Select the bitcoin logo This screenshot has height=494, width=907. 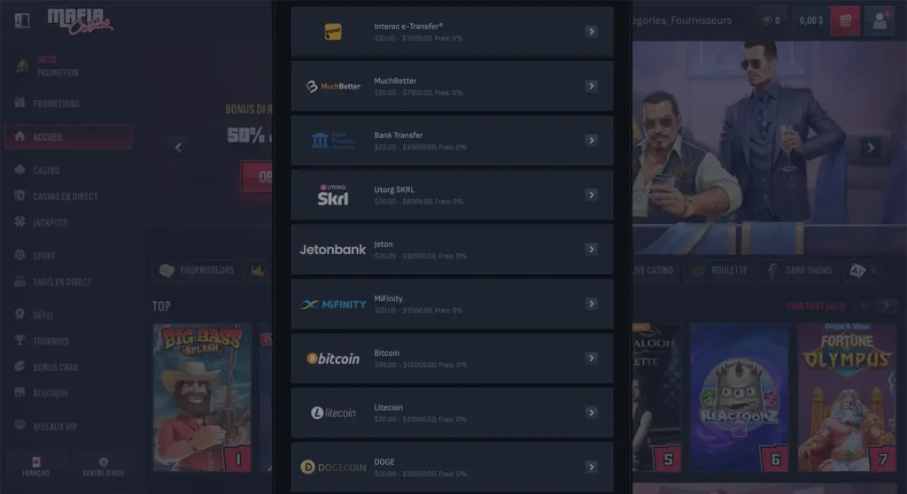pyautogui.click(x=333, y=359)
